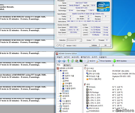Select 멀티미디어 multimedia node in tree
The width and height of the screenshot is (135, 113).
point(67,104)
